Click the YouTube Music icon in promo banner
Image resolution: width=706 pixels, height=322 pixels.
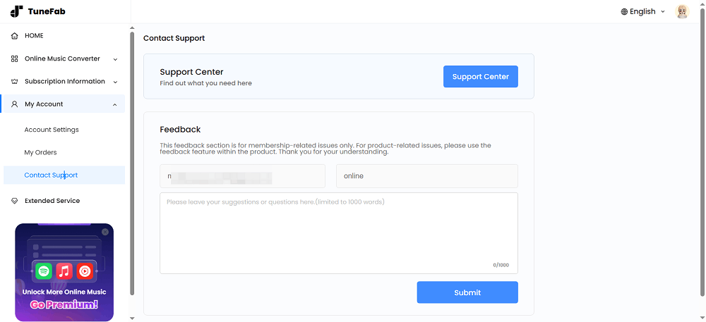pos(85,271)
